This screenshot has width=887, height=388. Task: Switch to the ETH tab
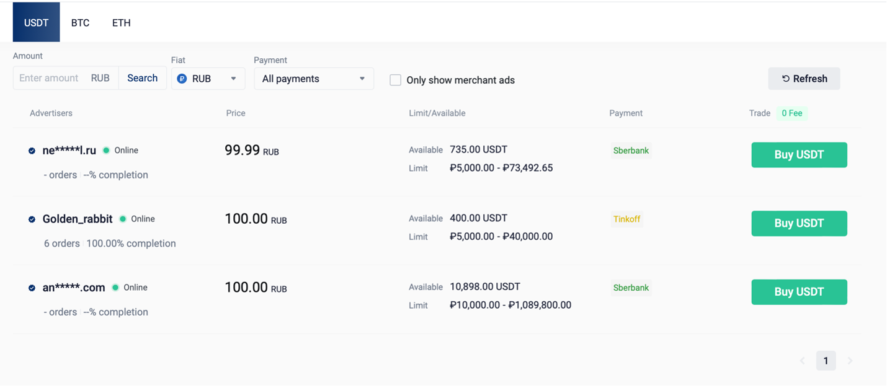(121, 23)
